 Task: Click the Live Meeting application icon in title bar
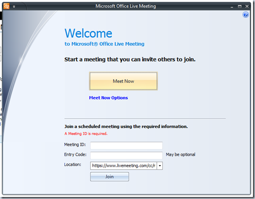click(x=7, y=7)
